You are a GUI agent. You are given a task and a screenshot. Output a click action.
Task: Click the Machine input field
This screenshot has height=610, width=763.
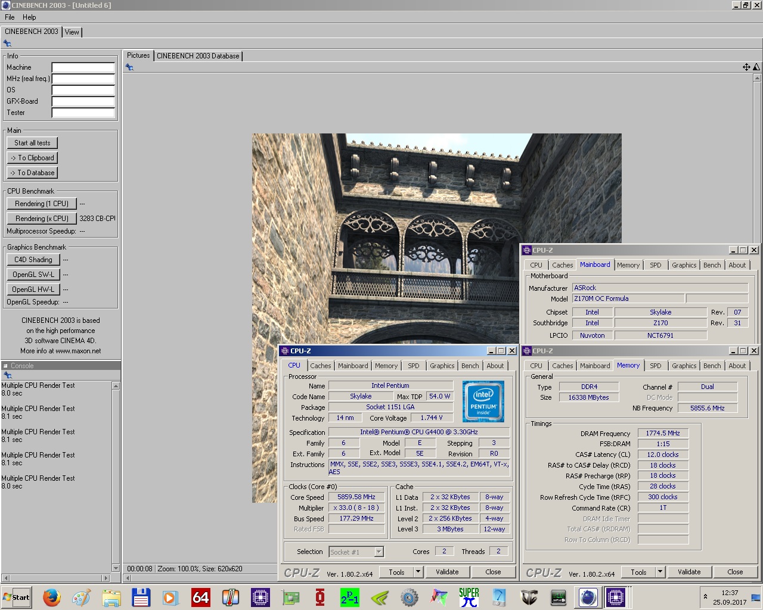tap(83, 67)
